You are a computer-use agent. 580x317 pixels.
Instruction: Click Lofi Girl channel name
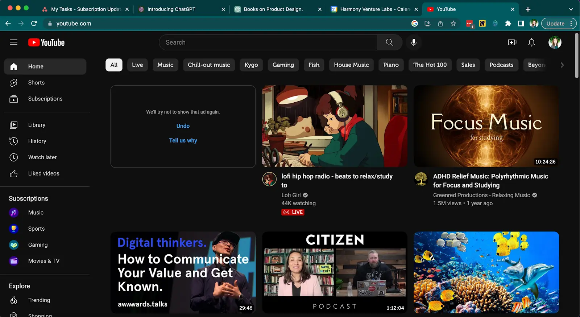point(291,195)
